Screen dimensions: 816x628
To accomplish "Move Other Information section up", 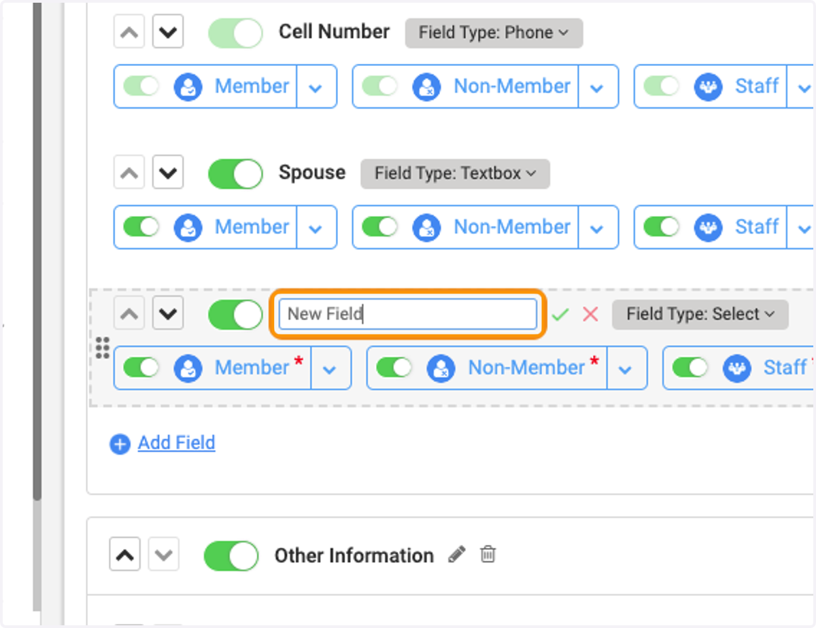I will [x=124, y=555].
